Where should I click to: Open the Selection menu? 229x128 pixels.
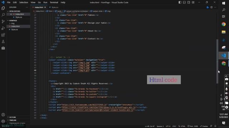(x=24, y=2)
